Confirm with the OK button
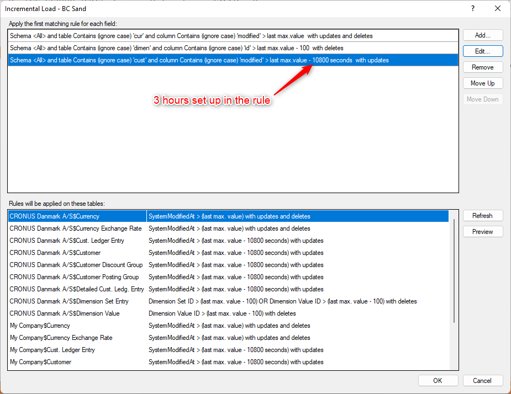 point(438,381)
